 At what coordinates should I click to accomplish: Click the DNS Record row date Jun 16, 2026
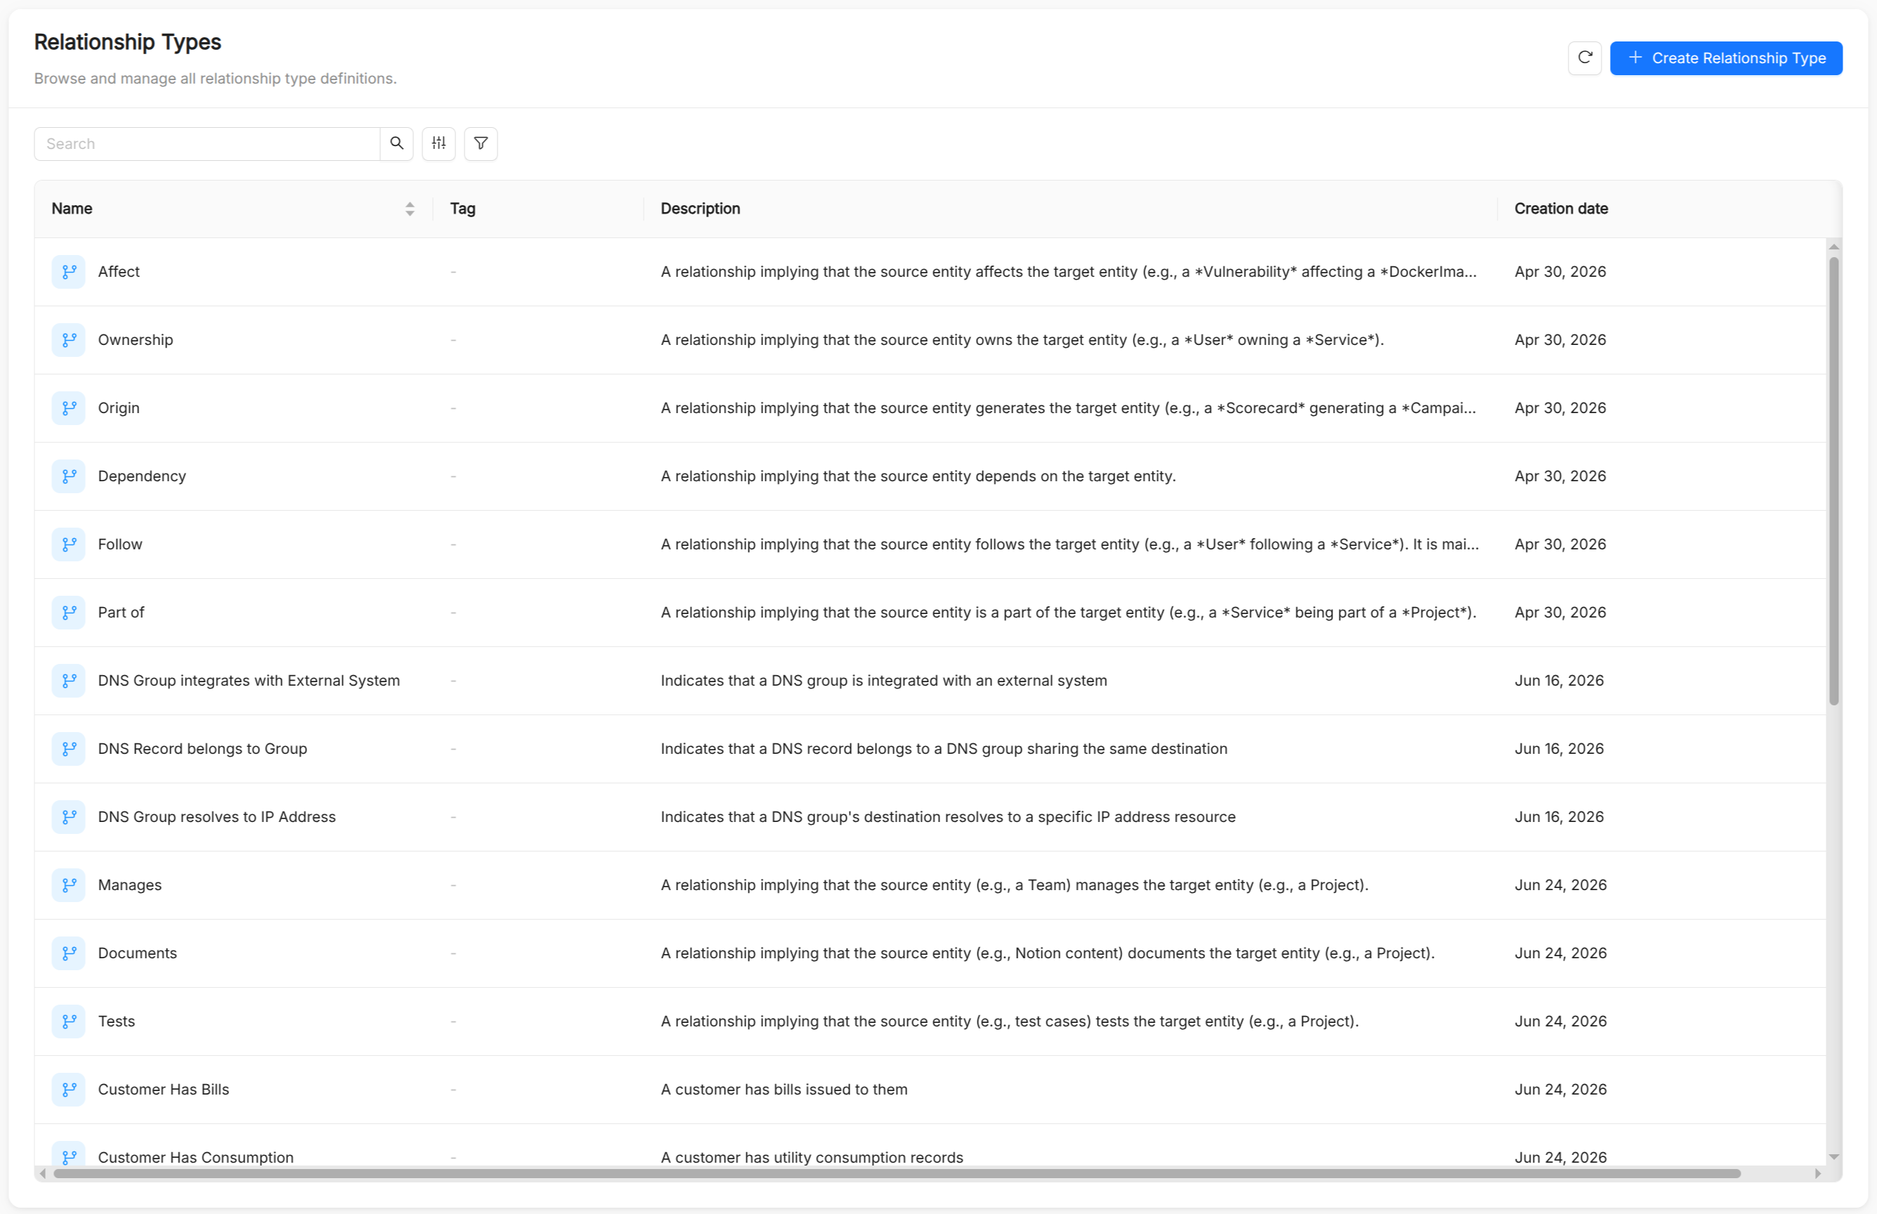(x=1559, y=749)
